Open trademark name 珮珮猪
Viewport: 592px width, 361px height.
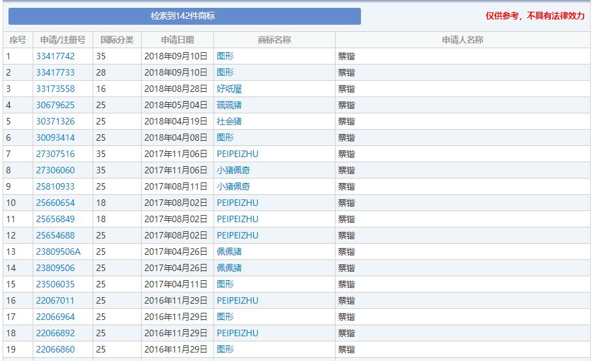(x=229, y=105)
